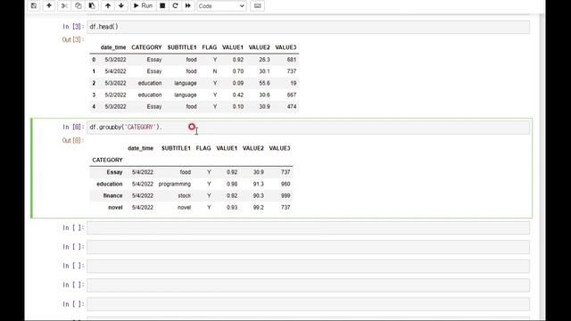Click the CATEGORY index label in Out[8]
The height and width of the screenshot is (321, 571).
pyautogui.click(x=107, y=160)
